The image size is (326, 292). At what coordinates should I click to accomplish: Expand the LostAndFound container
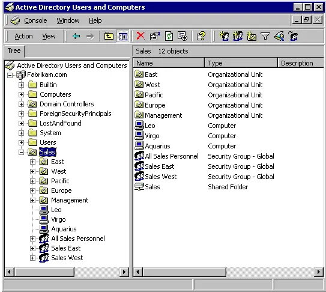point(21,123)
